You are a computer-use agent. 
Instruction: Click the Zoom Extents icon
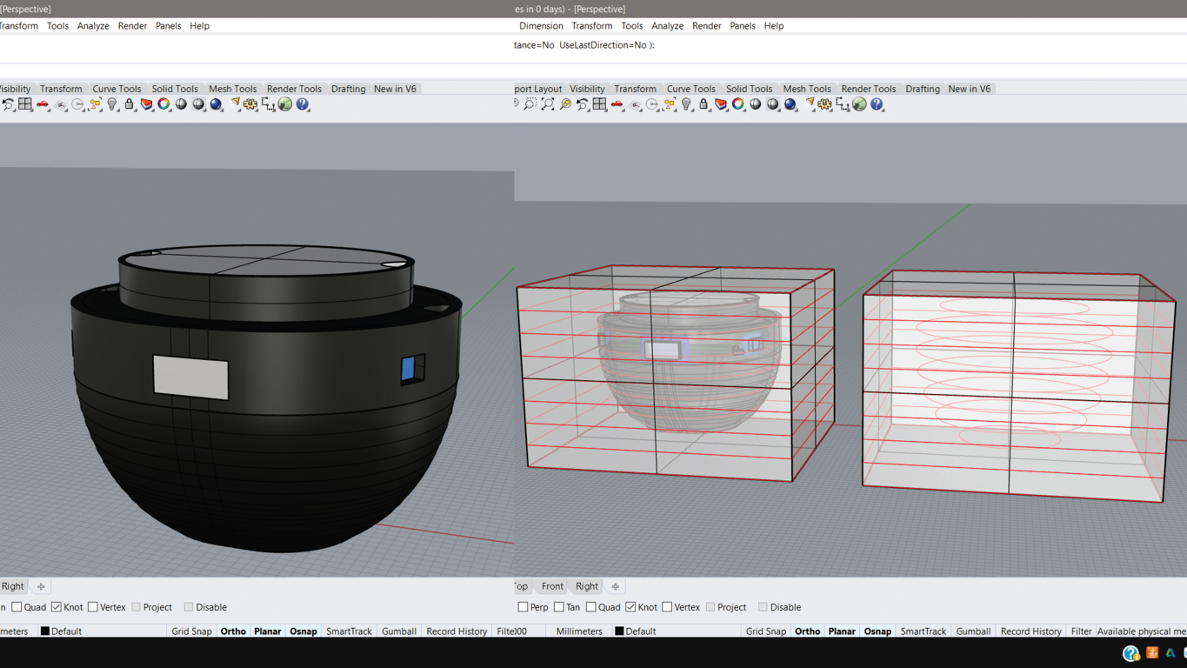click(547, 104)
